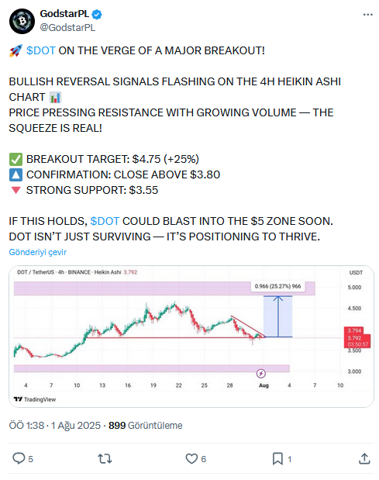Open the three-dot more options menu
Screen dimensions: 379x480
click(x=367, y=15)
